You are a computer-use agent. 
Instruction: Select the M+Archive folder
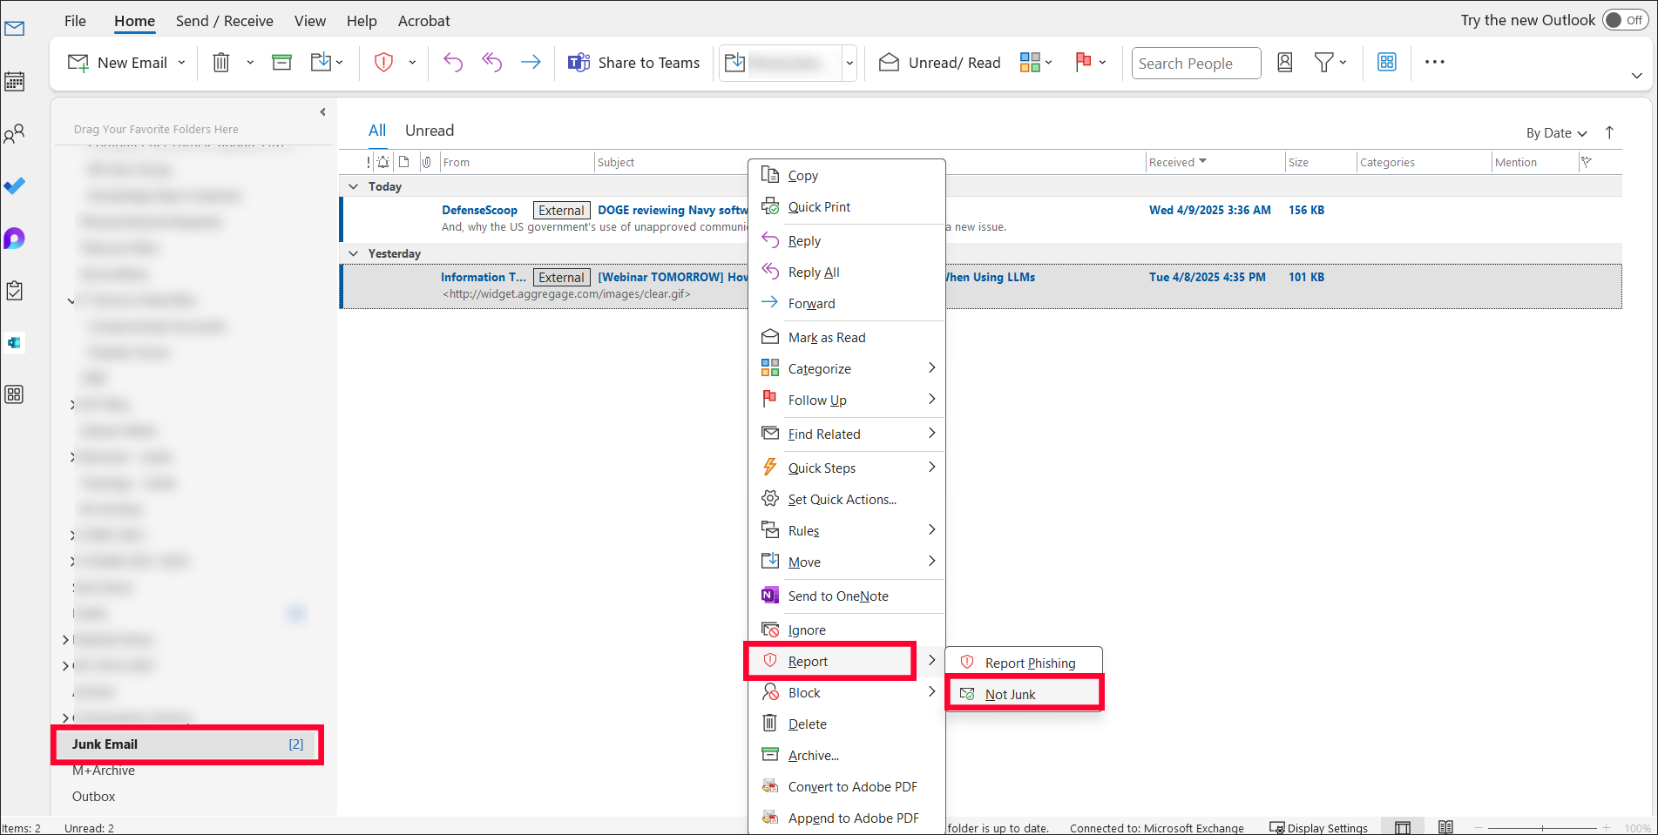[104, 771]
